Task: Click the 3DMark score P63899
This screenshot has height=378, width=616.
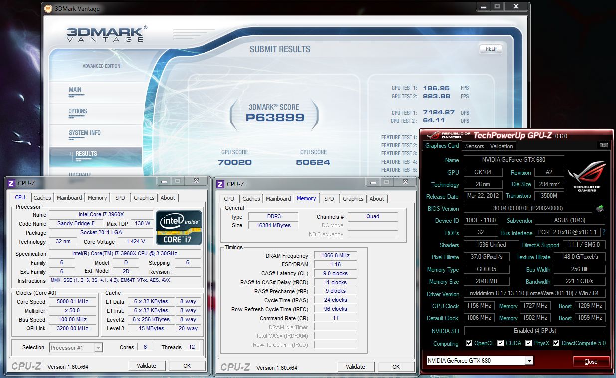Action: [x=275, y=118]
